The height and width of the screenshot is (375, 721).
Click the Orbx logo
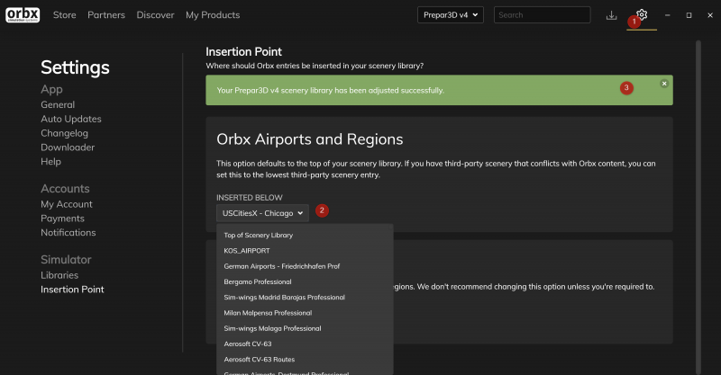(23, 14)
